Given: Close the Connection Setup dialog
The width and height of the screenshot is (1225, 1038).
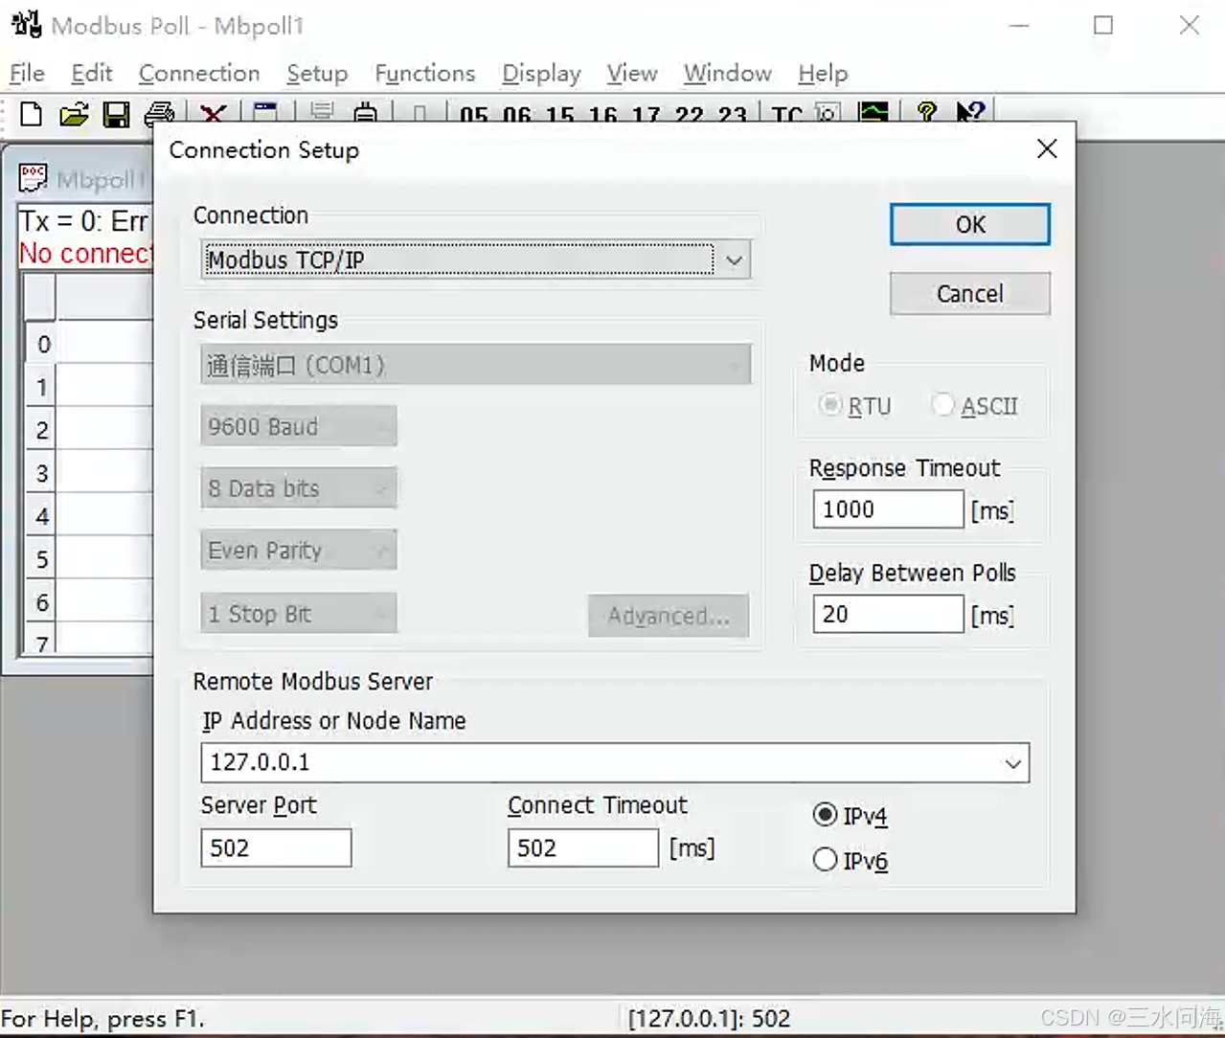Looking at the screenshot, I should point(1047,149).
